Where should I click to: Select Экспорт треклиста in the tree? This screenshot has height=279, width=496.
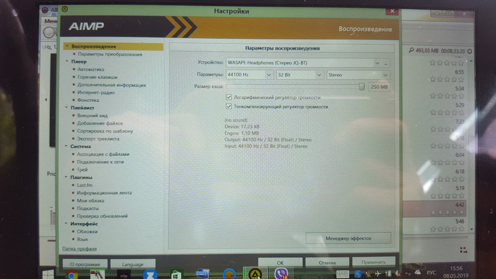(x=98, y=138)
